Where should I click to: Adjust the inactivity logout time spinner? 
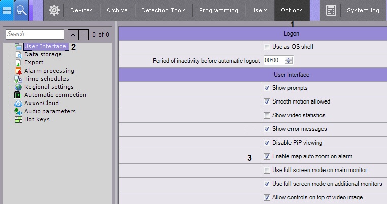289,60
